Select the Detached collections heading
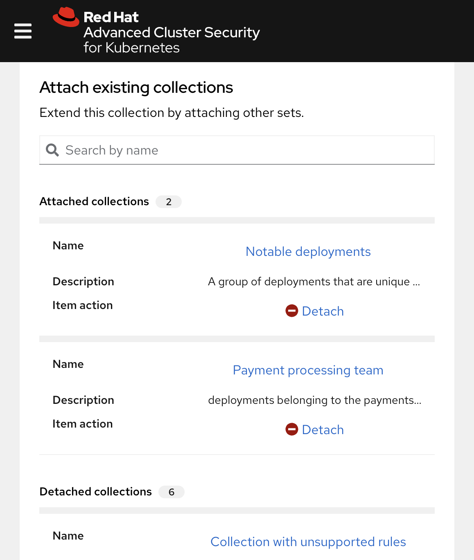Image resolution: width=474 pixels, height=560 pixels. click(96, 492)
